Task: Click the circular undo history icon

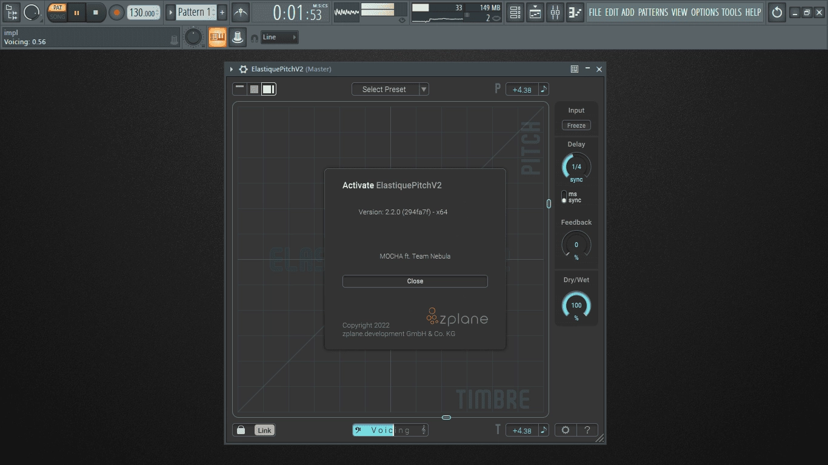Action: [776, 12]
